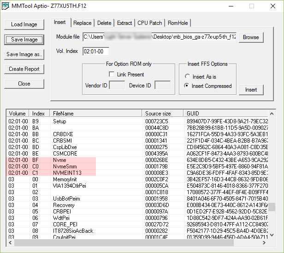Click GUID starting 3B42EF57-16D3
The width and height of the screenshot is (284, 253).
coord(227,179)
